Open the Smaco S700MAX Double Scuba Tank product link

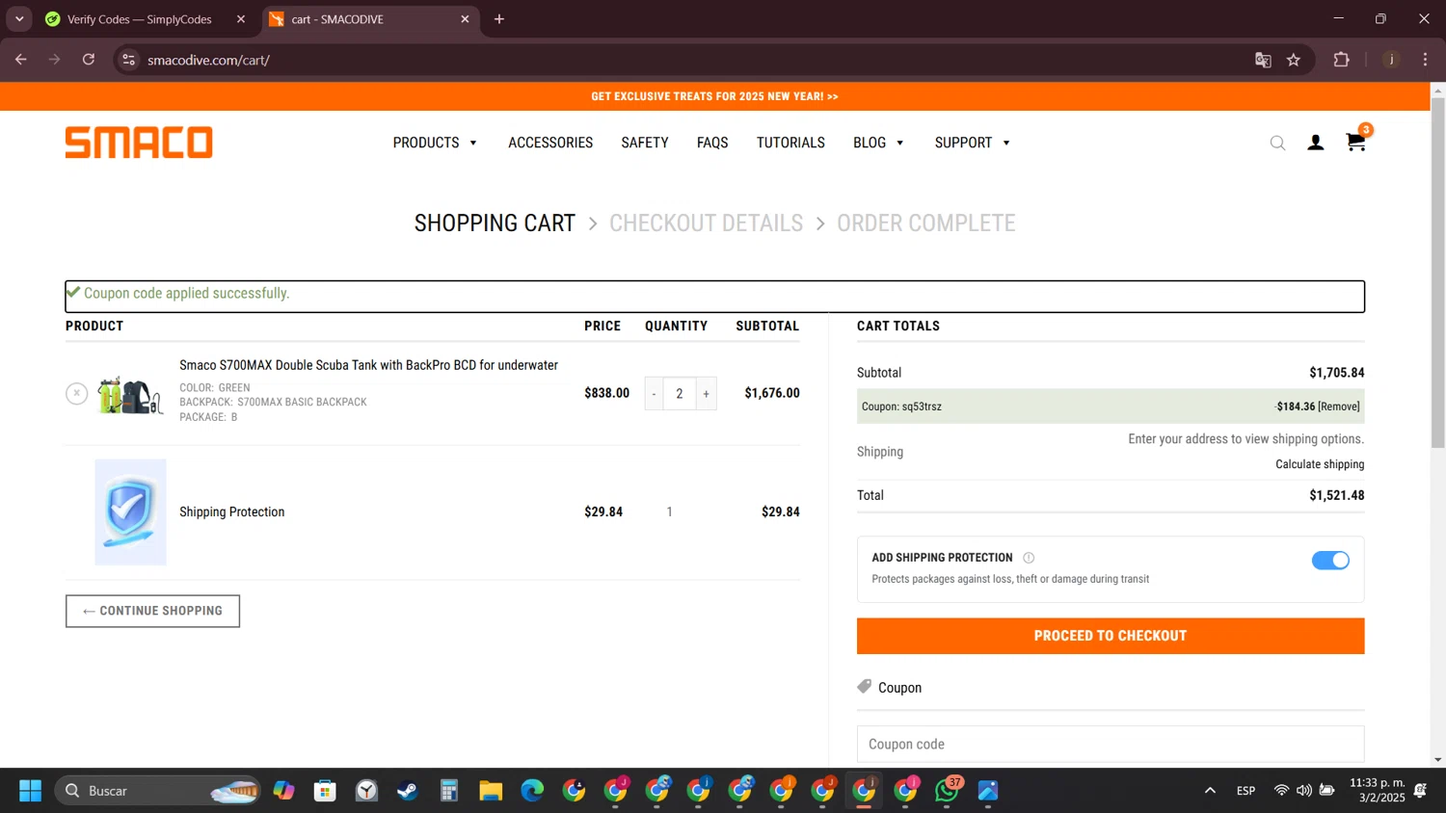pyautogui.click(x=368, y=365)
